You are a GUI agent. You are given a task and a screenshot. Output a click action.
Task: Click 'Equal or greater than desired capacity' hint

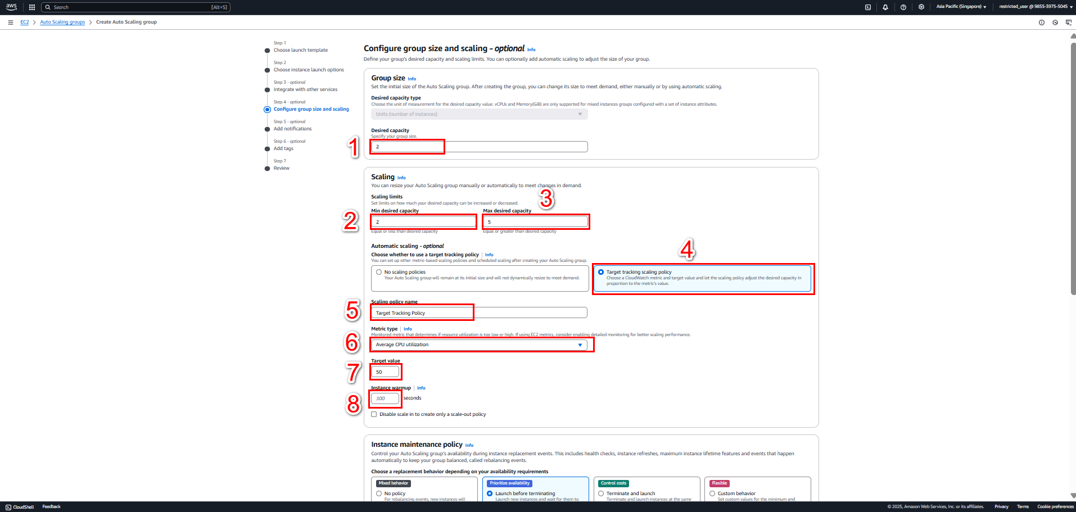point(519,231)
